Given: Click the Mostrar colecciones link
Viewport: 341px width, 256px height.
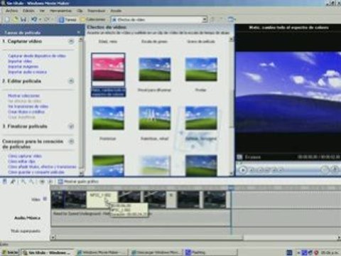Looking at the screenshot, I should (23, 96).
